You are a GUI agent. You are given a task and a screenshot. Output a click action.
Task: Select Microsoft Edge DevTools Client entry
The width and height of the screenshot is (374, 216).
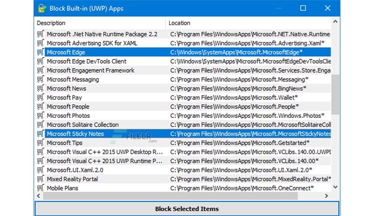pyautogui.click(x=86, y=61)
